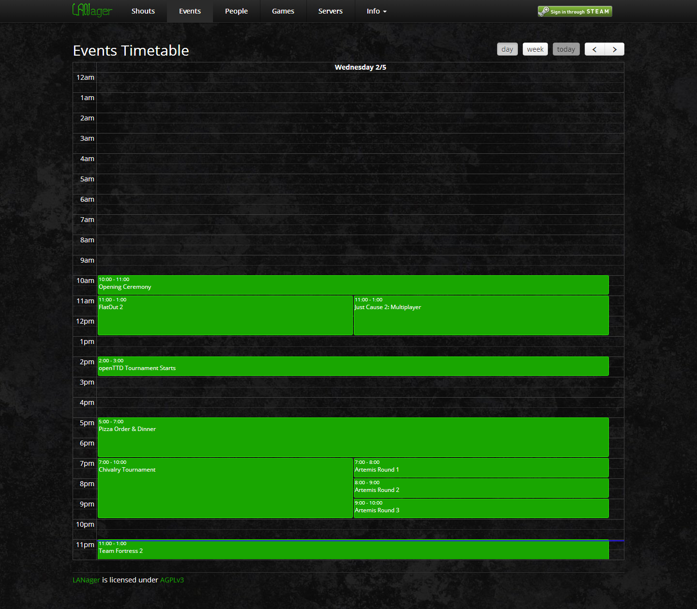Open the Chivalry Tournament event
Viewport: 697px width, 609px height.
225,488
